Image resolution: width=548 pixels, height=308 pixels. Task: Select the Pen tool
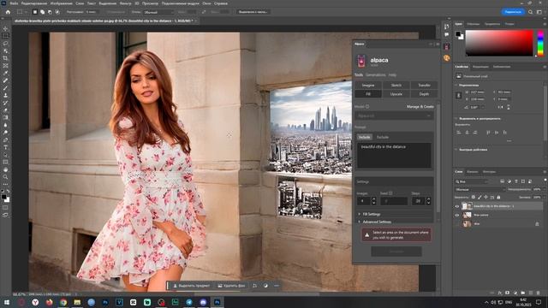5,139
